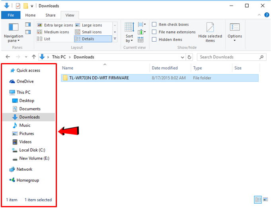The width and height of the screenshot is (271, 208).
Task: Refresh the Downloads folder
Action: click(189, 57)
